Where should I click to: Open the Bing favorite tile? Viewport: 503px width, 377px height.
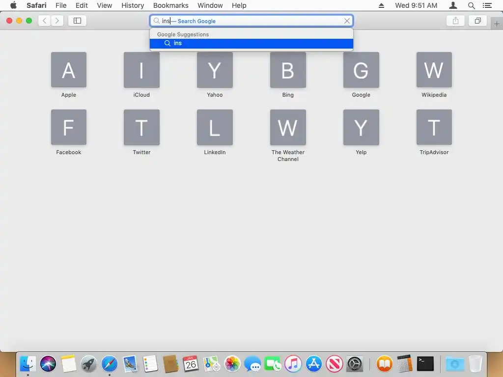coord(288,70)
